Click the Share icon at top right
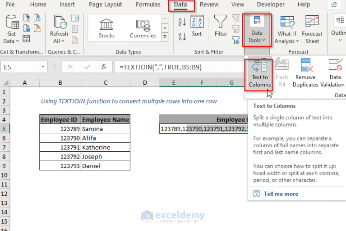The width and height of the screenshot is (346, 231). (x=334, y=5)
